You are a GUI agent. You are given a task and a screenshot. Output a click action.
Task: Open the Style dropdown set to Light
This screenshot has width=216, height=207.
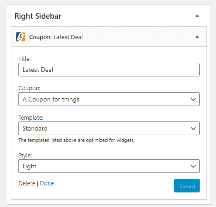coord(109,166)
